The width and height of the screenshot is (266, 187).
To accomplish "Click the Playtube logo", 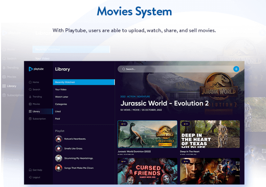I will [x=36, y=69].
